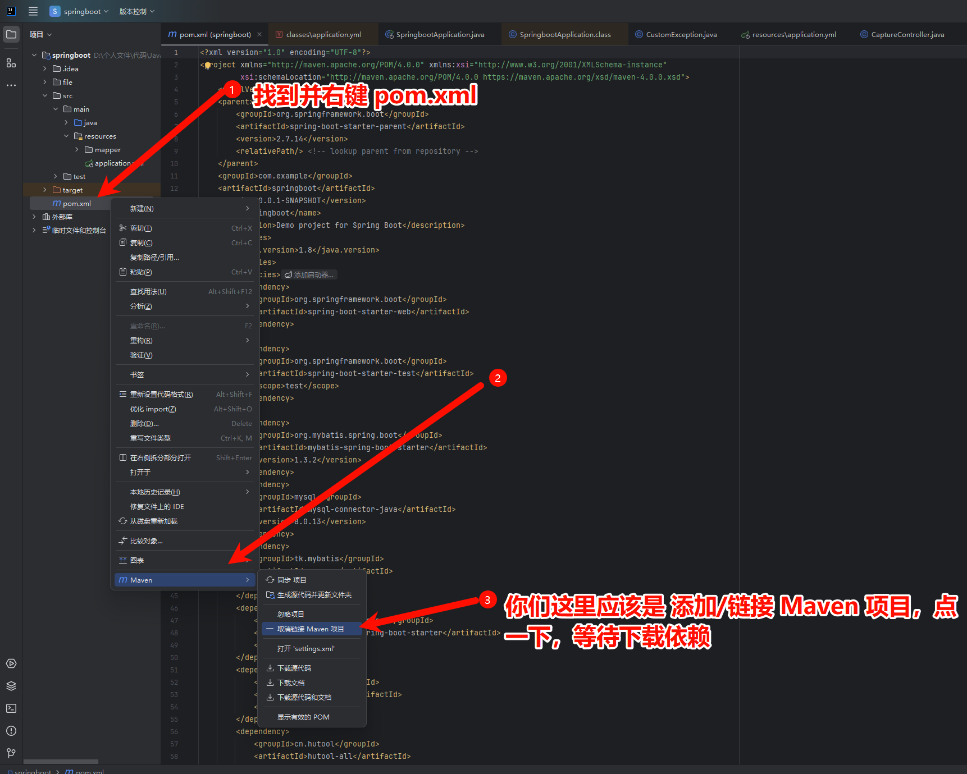Viewport: 967px width, 774px height.
Task: Expand the test folder
Action: click(56, 176)
